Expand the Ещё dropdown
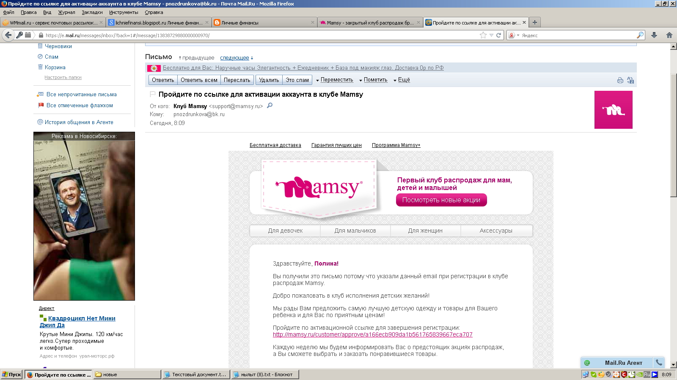Screen dimensions: 677x380 coord(402,80)
